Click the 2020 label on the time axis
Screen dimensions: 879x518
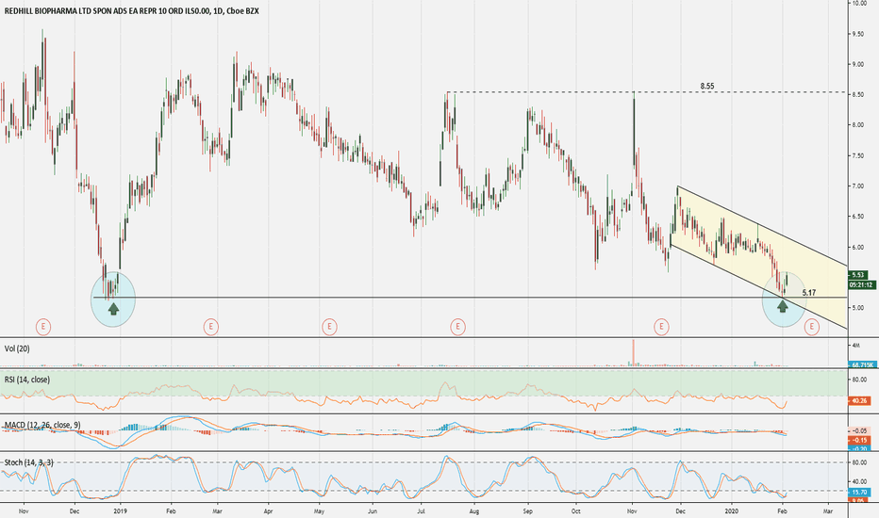(732, 510)
